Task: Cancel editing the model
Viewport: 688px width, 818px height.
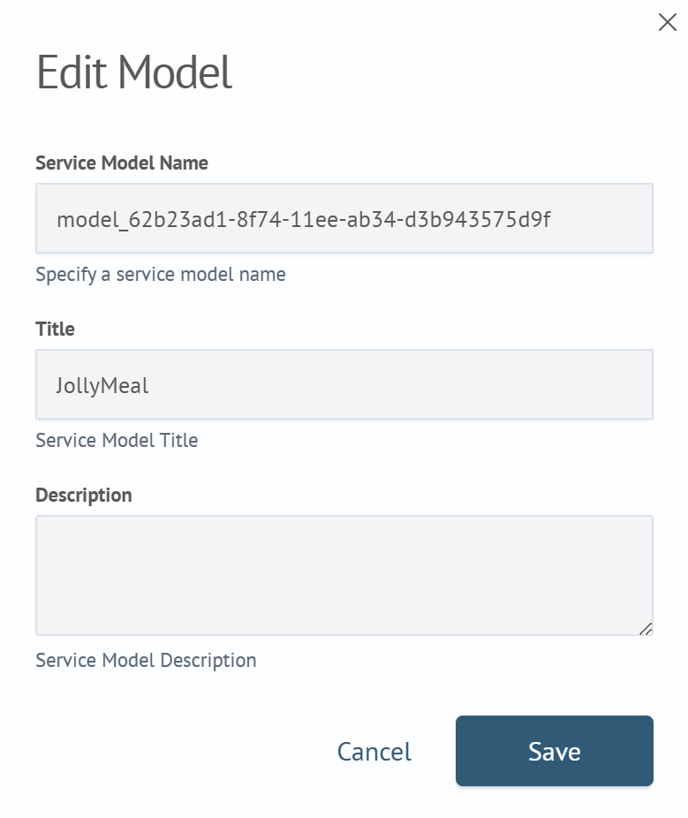Action: 374,752
